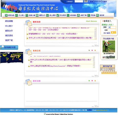Click the news list scrollbar down arrow
This screenshot has height=115, width=118.
click(96, 38)
